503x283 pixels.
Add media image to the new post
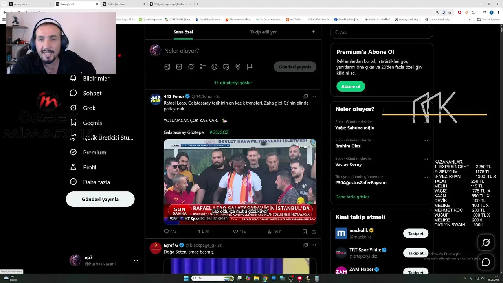tap(167, 67)
